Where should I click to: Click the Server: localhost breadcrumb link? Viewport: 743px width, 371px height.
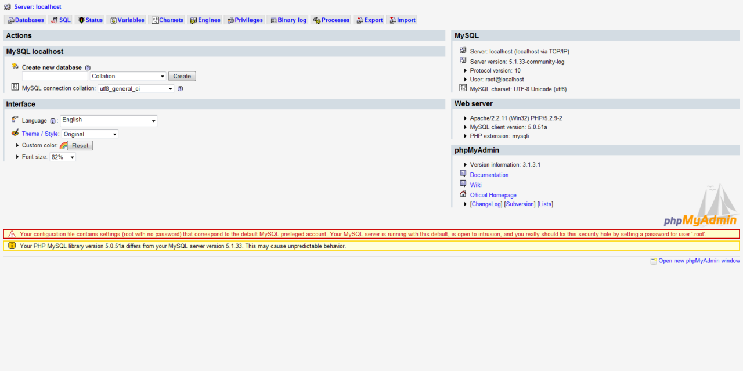coord(38,7)
